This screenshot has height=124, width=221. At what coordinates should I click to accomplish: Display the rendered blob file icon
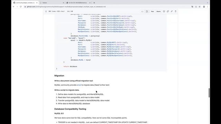[x=147, y=11]
